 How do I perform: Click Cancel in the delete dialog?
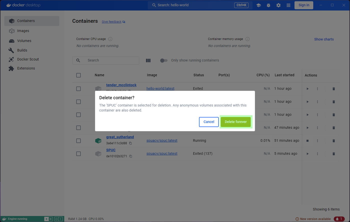(209, 122)
